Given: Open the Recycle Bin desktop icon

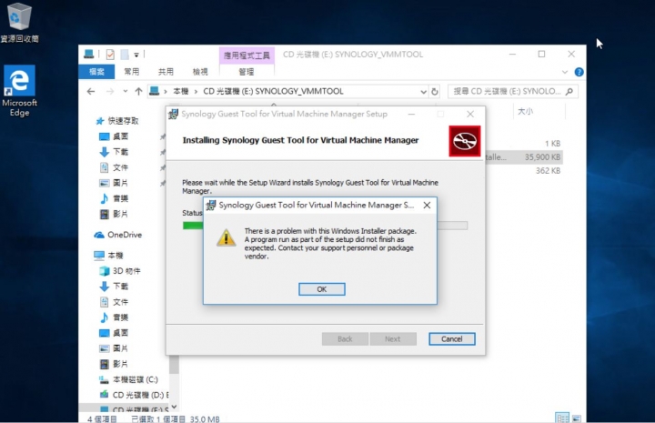Looking at the screenshot, I should 19,23.
